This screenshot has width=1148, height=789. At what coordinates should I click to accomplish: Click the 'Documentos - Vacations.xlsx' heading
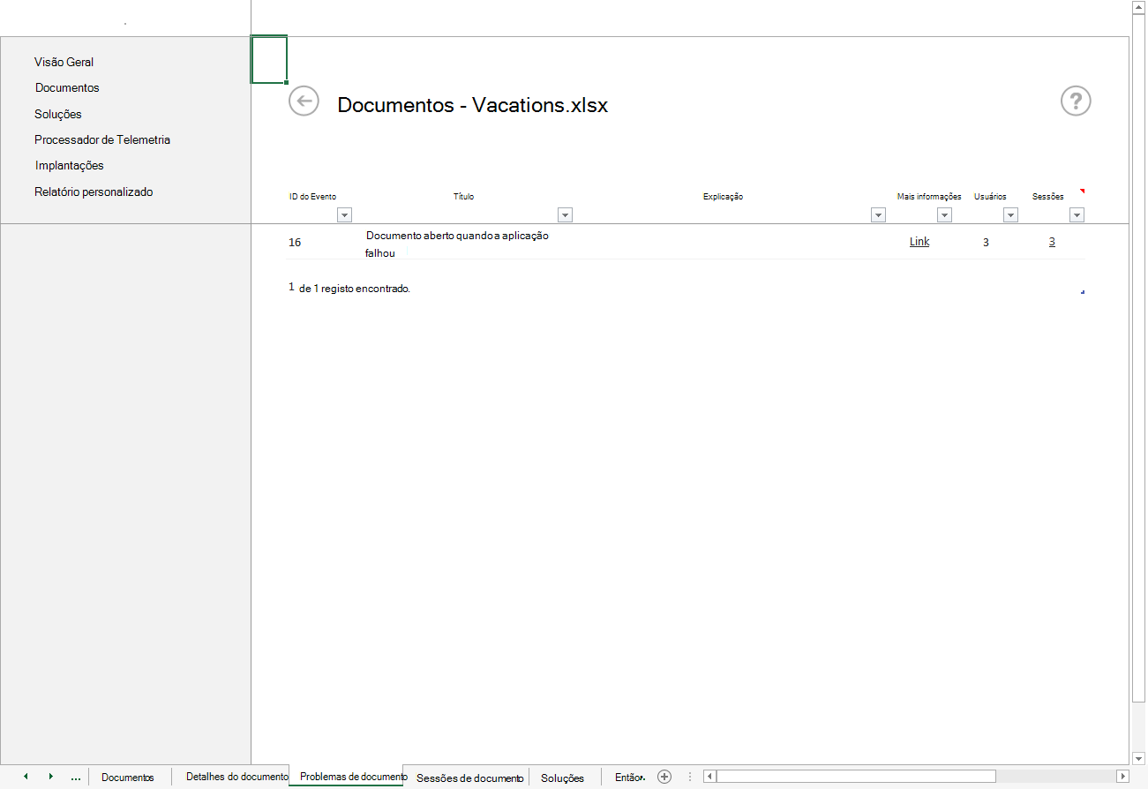[x=473, y=105]
